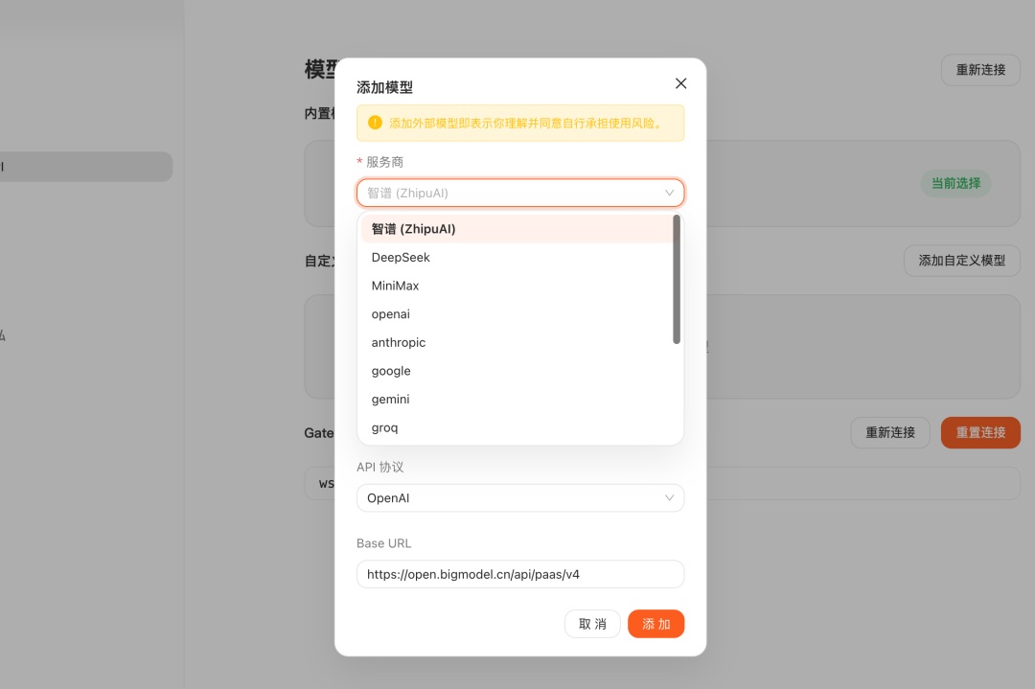The height and width of the screenshot is (689, 1035).
Task: Open the API 协议 dropdown
Action: [519, 497]
